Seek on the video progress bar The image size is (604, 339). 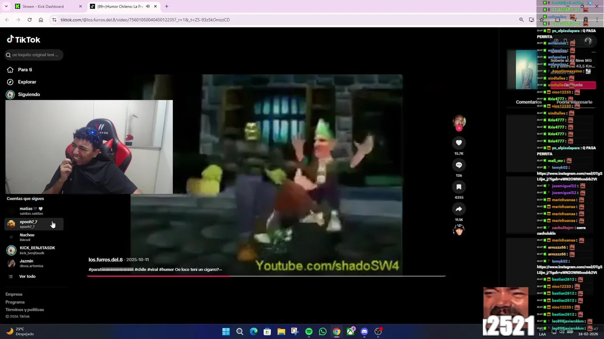pyautogui.click(x=267, y=276)
